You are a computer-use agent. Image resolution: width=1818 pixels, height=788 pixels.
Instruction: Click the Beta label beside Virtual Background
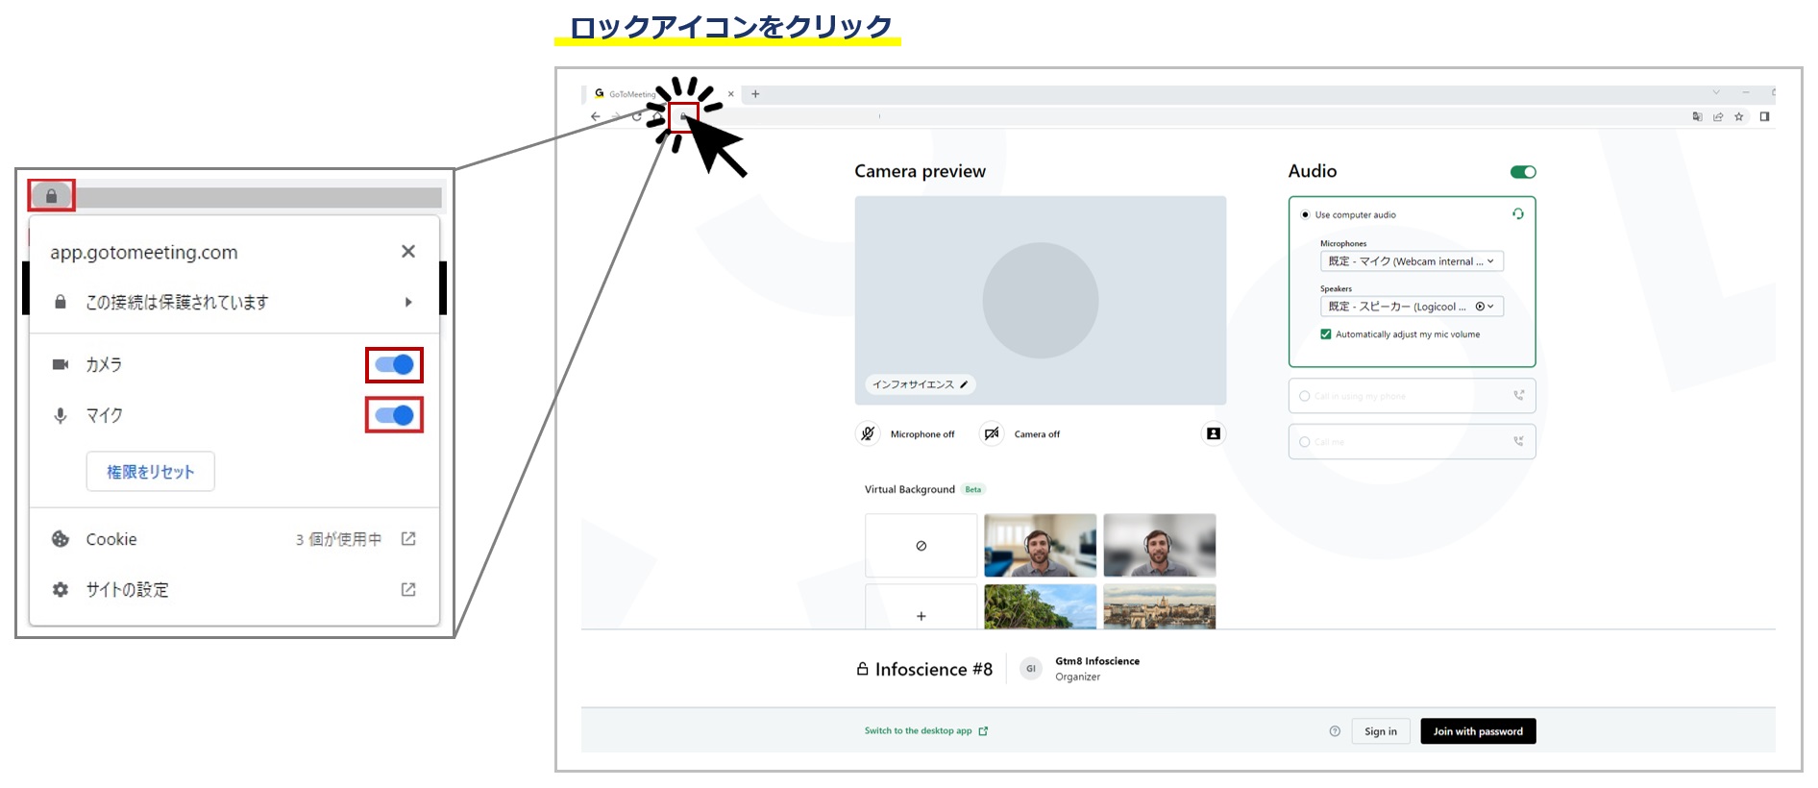pos(973,489)
